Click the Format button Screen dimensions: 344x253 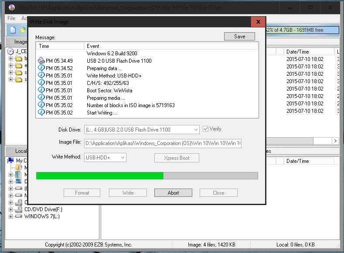(82, 193)
